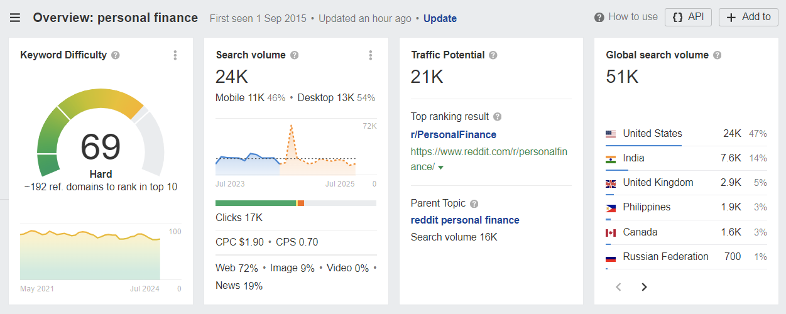Go to previous page of countries
This screenshot has height=314, width=786.
(x=618, y=287)
